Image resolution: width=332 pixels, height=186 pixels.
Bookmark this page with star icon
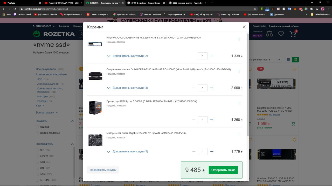[255, 9]
